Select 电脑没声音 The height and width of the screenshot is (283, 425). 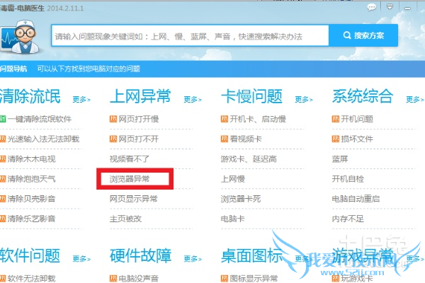(139, 278)
